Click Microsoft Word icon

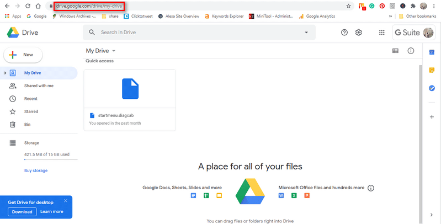281,196
